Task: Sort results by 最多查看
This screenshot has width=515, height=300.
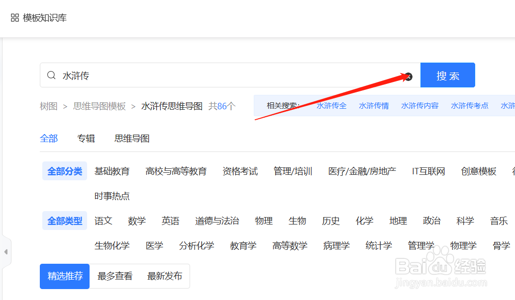Action: coord(114,276)
